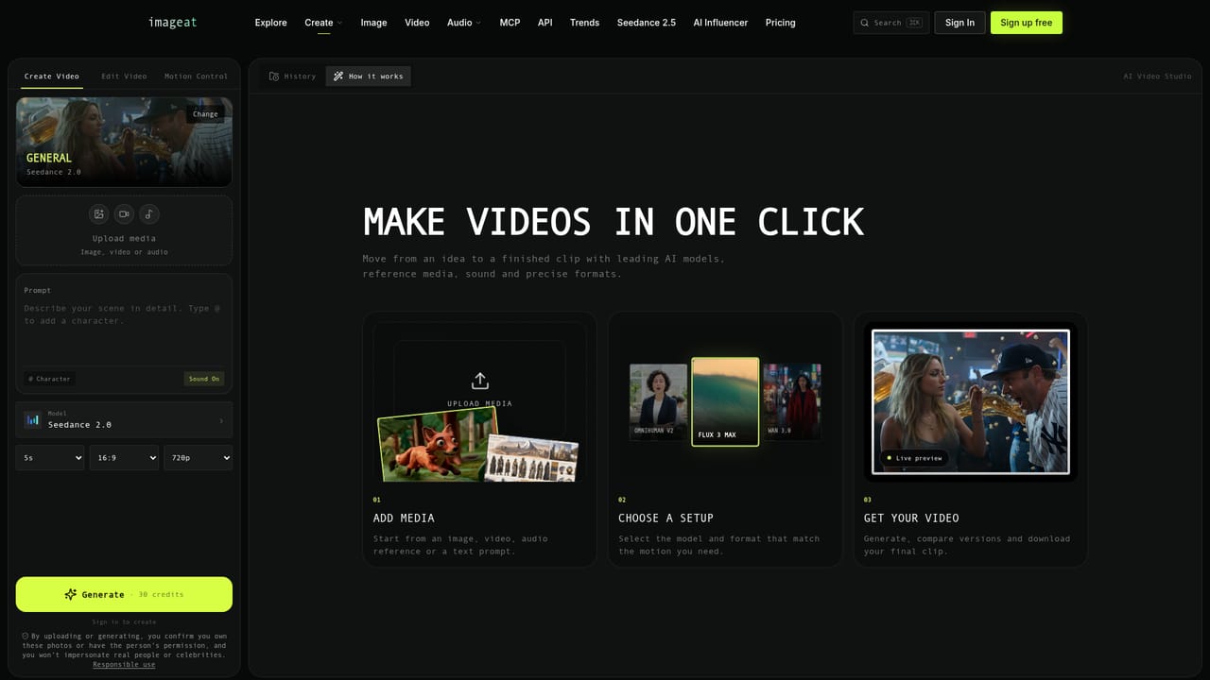Click the video camera upload icon
Image resolution: width=1210 pixels, height=680 pixels.
124,214
